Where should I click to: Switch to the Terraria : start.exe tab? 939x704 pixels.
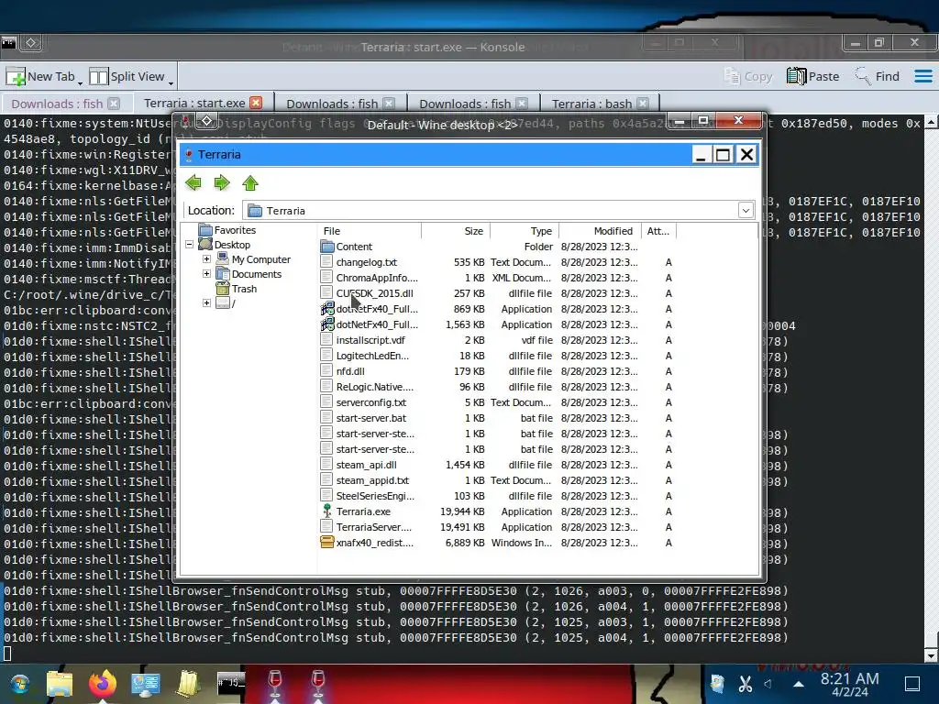194,103
